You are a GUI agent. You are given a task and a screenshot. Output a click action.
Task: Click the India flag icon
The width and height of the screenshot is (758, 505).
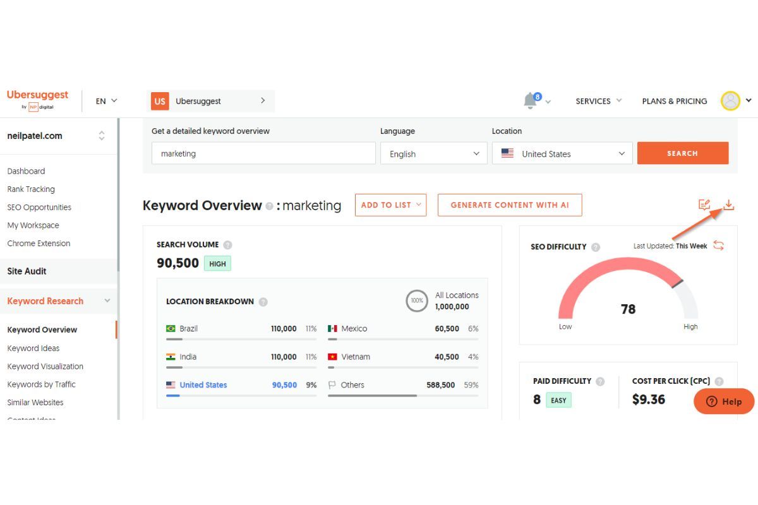[171, 357]
